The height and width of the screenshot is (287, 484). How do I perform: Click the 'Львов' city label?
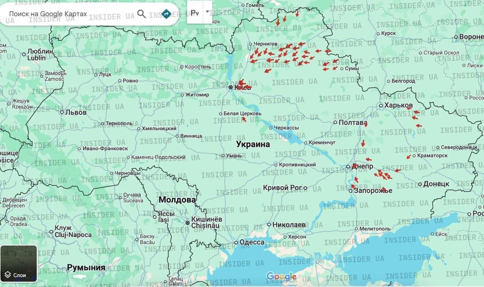[76, 112]
